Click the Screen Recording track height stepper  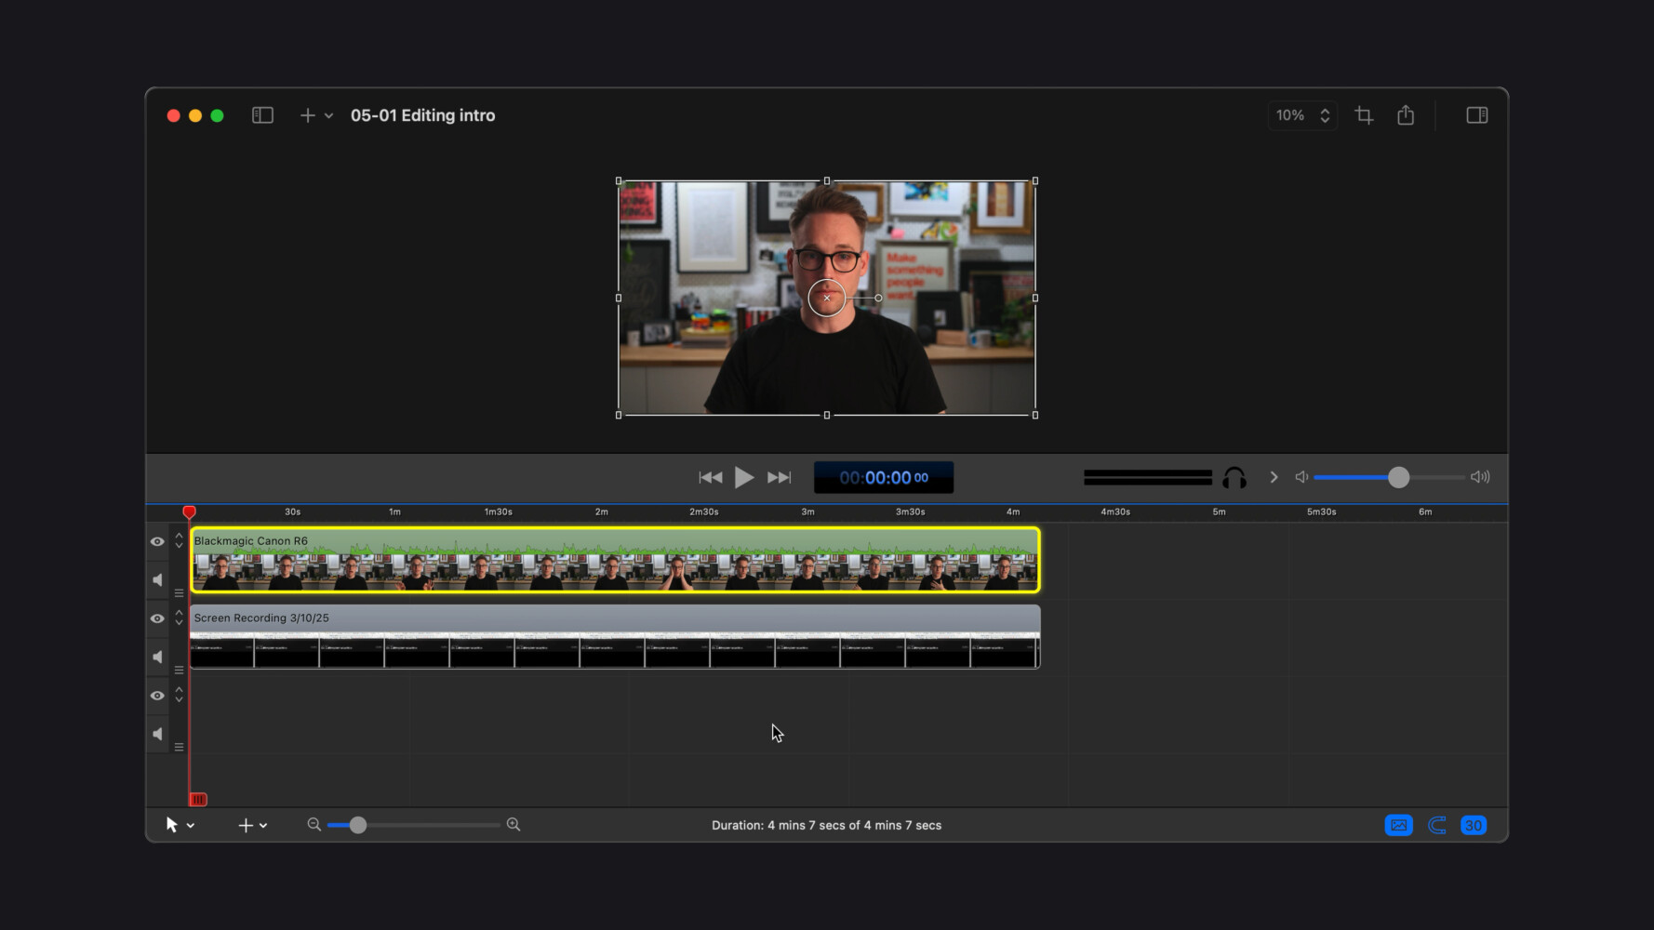coord(179,618)
